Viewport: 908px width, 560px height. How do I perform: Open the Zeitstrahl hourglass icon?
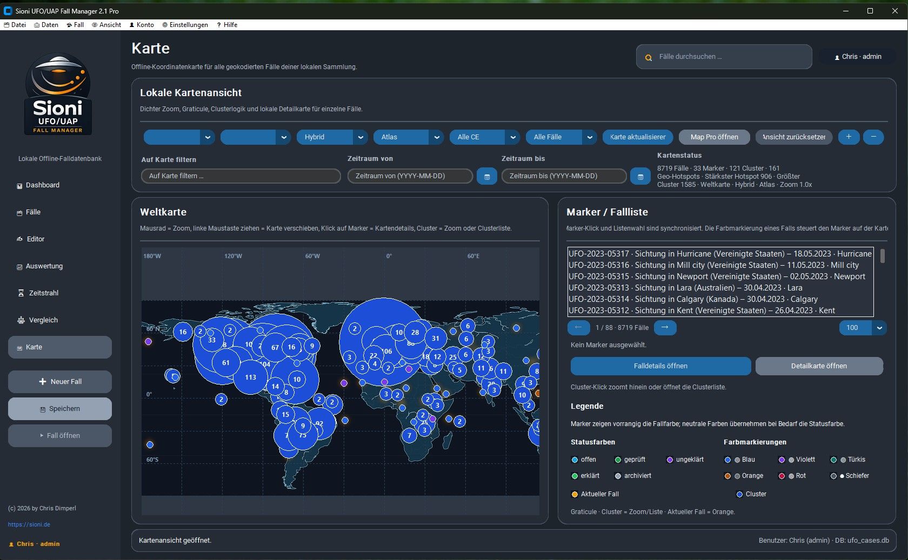21,293
